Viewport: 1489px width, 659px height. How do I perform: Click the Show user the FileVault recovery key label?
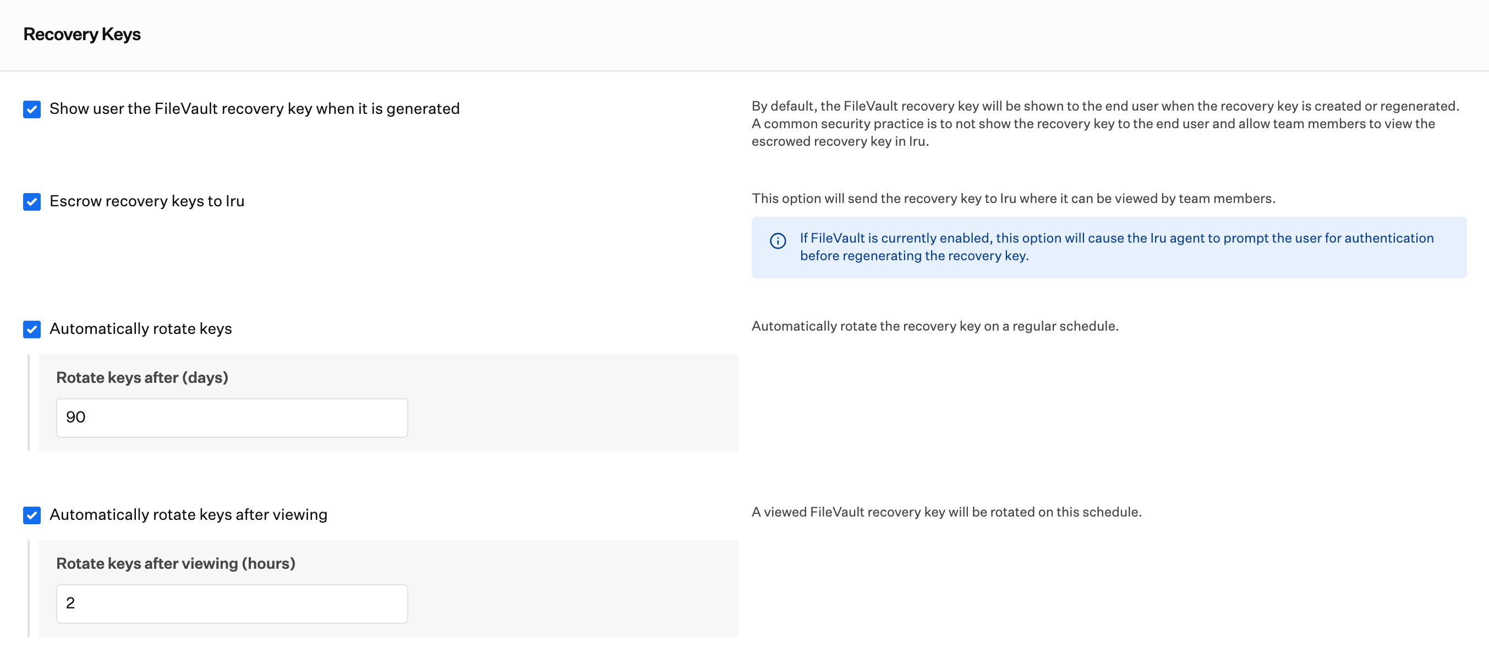pos(254,109)
